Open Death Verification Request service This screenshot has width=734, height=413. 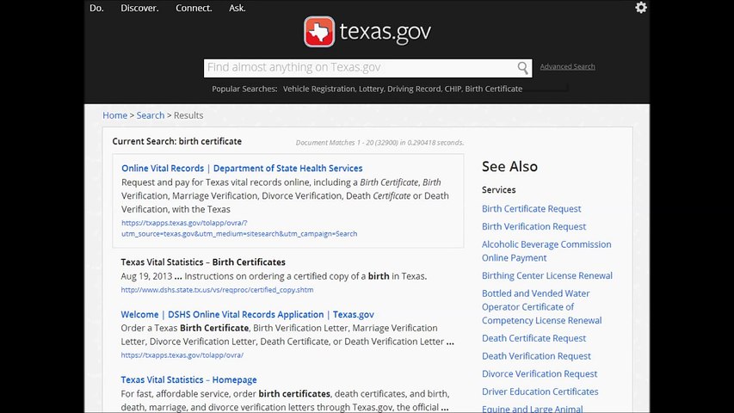pos(536,356)
